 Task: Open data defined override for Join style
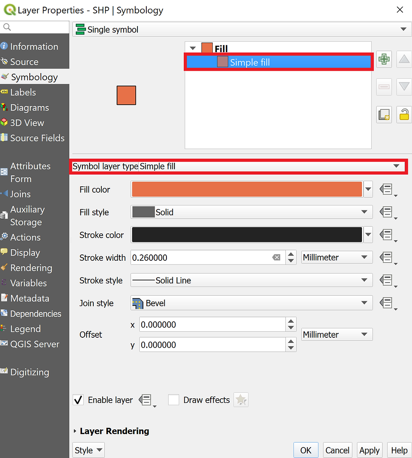point(388,303)
